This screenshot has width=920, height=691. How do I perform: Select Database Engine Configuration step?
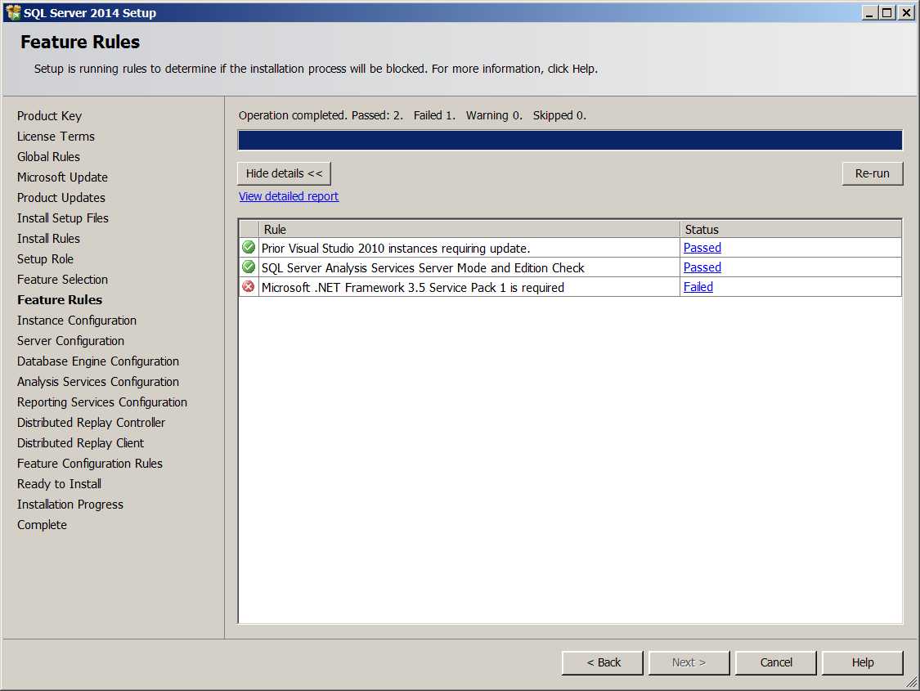click(x=98, y=361)
